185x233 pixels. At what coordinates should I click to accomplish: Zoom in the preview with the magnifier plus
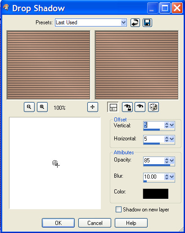point(42,107)
